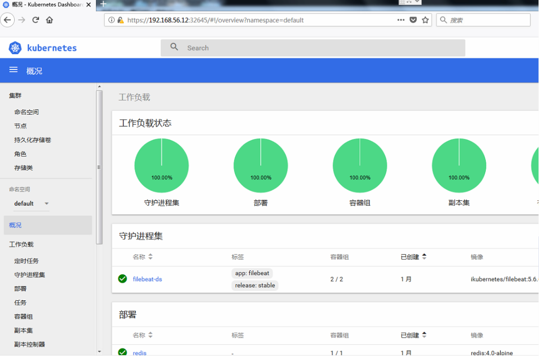Viewport: 539px width, 359px height.
Task: Open the new browser tab button
Action: click(x=103, y=4)
